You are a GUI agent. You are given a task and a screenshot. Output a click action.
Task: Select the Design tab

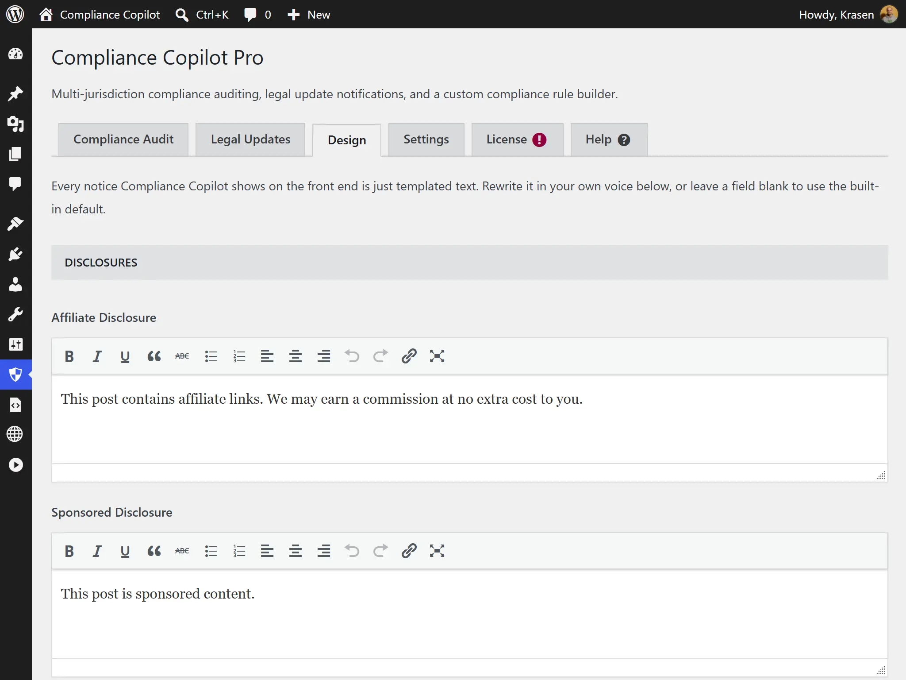[x=347, y=140]
